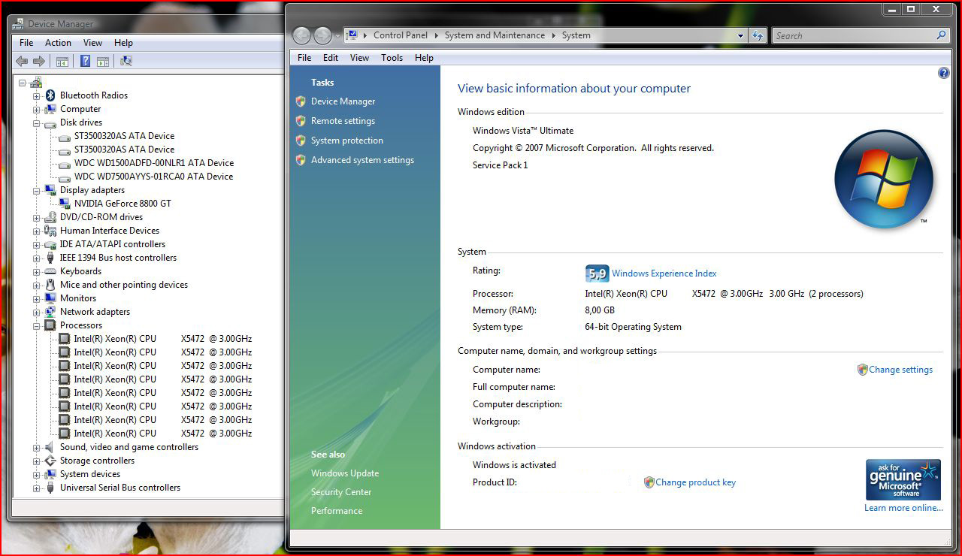
Task: Click the Windows Experience Index 5,9 rating badge
Action: (597, 273)
